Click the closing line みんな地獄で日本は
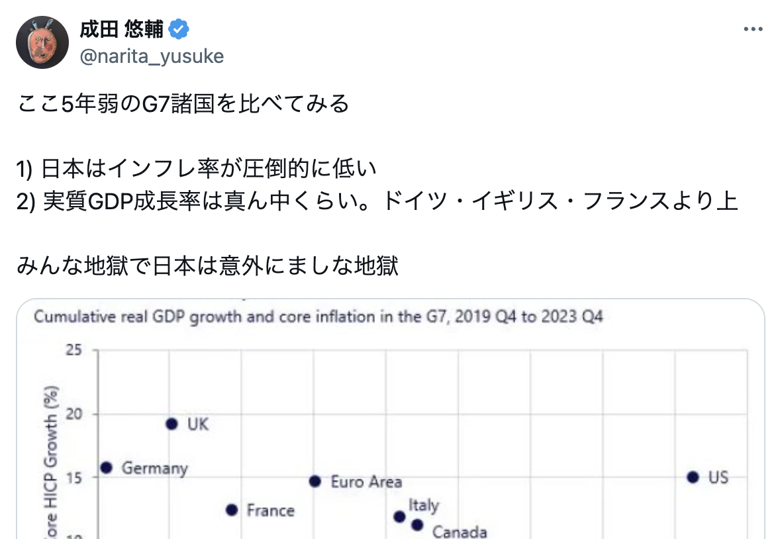 pos(207,266)
